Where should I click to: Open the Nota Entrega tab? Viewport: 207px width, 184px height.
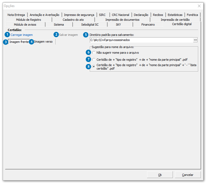point(16,15)
